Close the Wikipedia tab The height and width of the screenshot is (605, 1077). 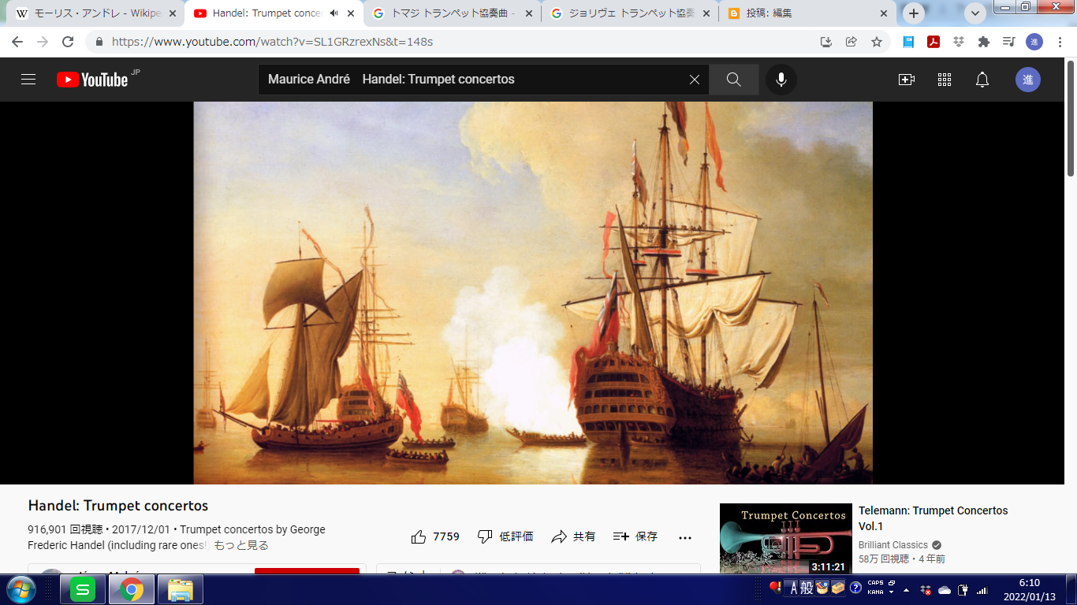(173, 13)
